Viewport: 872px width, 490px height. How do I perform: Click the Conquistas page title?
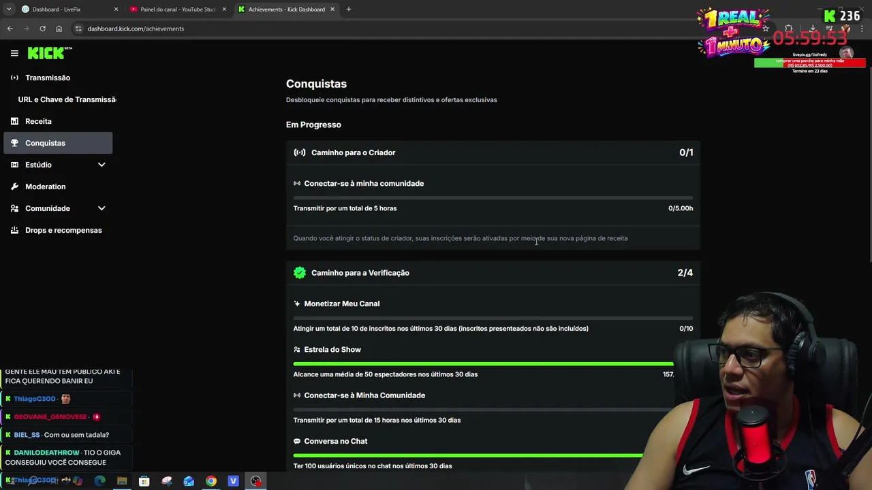(316, 84)
